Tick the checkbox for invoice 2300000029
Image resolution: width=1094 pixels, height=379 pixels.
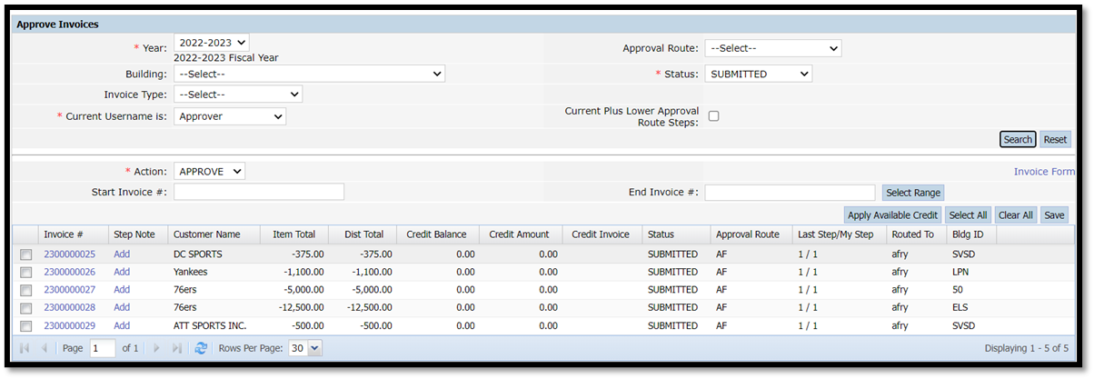click(x=25, y=326)
